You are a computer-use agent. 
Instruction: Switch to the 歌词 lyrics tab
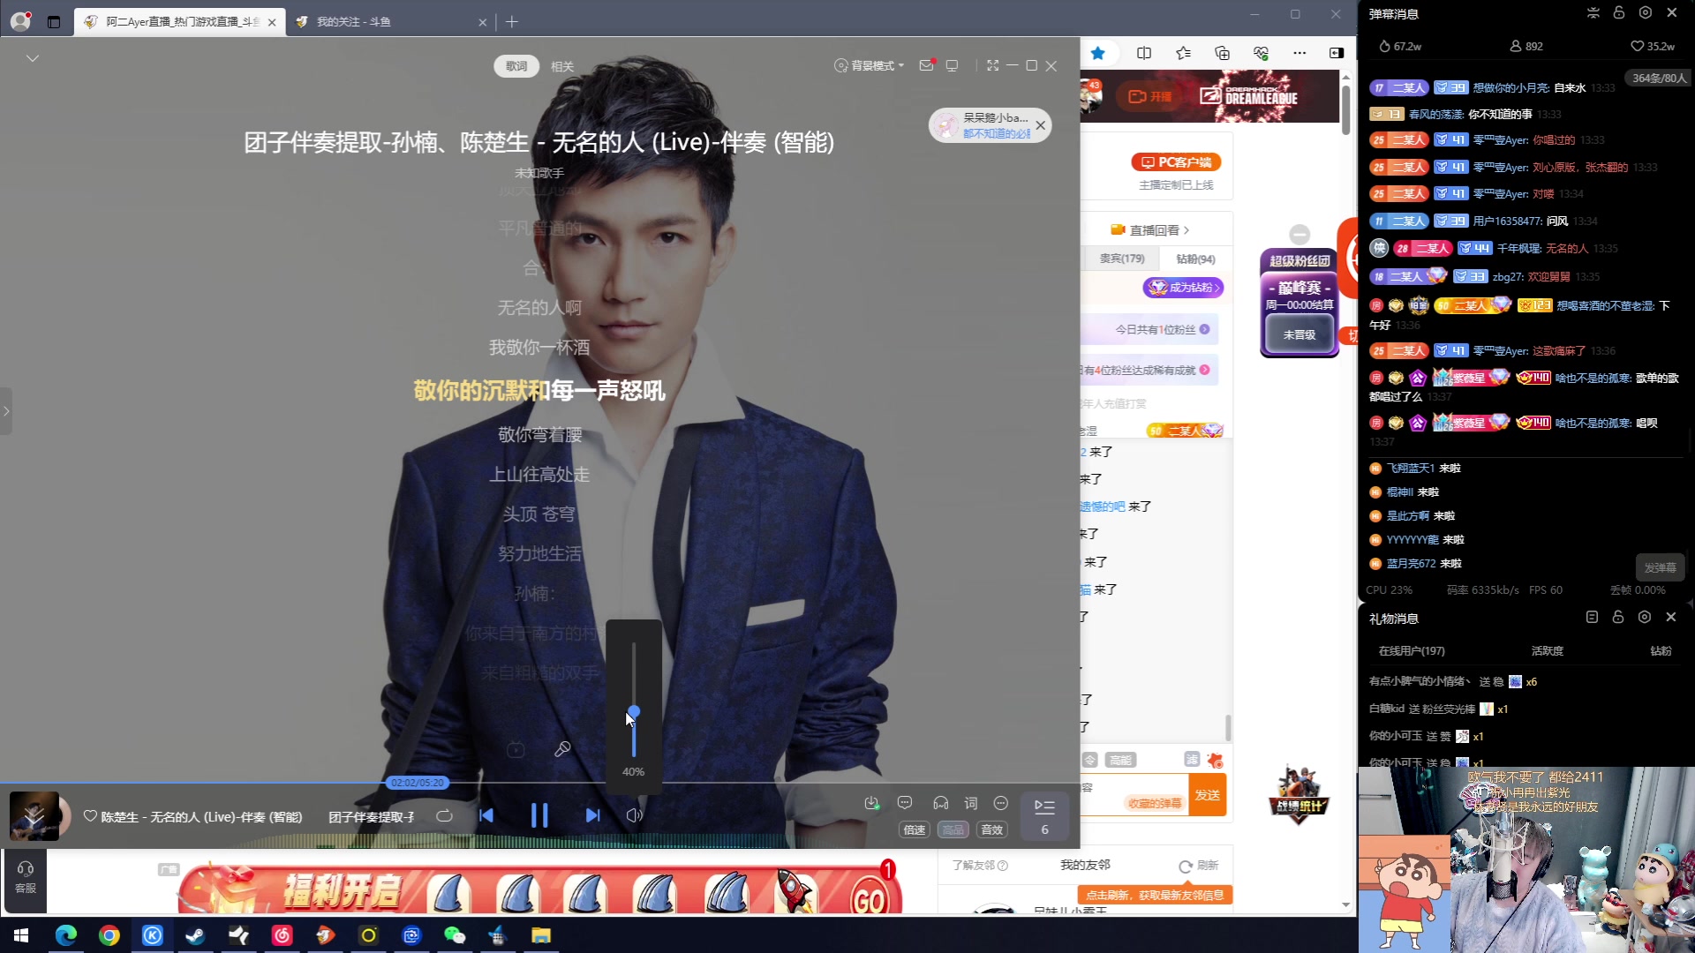pyautogui.click(x=516, y=66)
